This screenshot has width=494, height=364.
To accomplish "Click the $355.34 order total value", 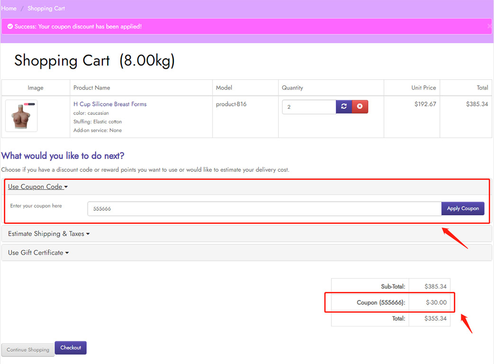I will [436, 318].
